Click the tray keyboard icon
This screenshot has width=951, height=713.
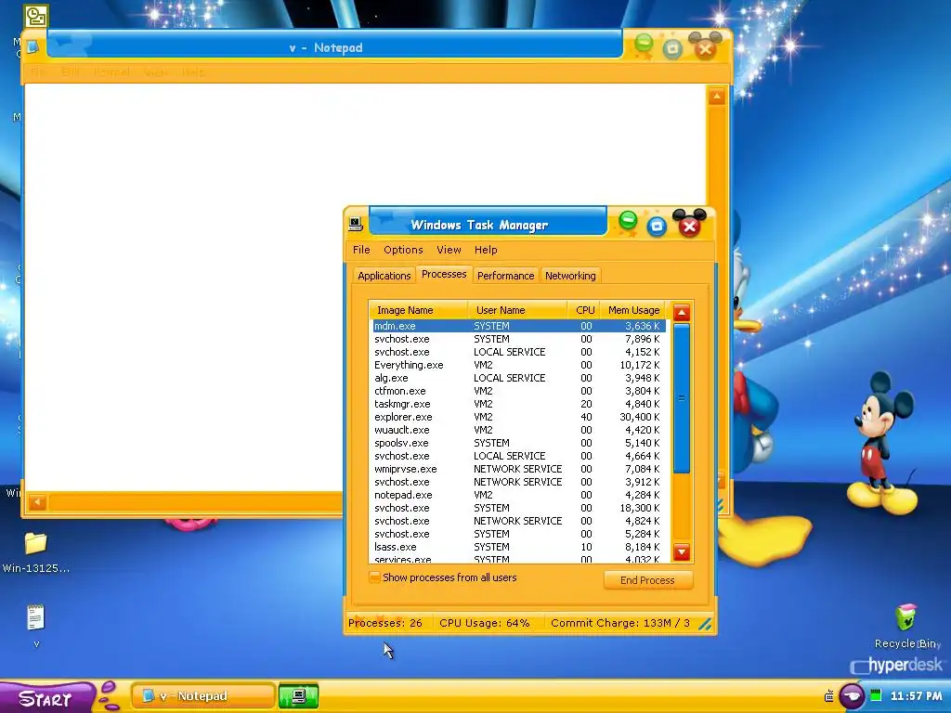point(828,696)
